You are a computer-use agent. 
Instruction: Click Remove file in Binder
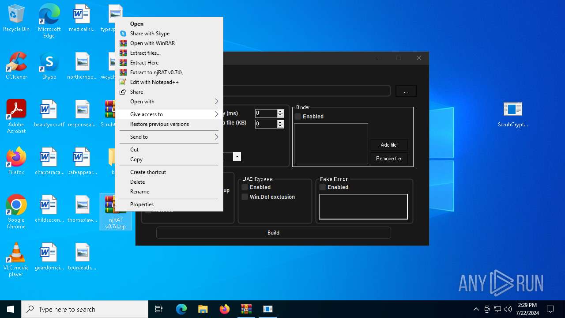point(388,159)
